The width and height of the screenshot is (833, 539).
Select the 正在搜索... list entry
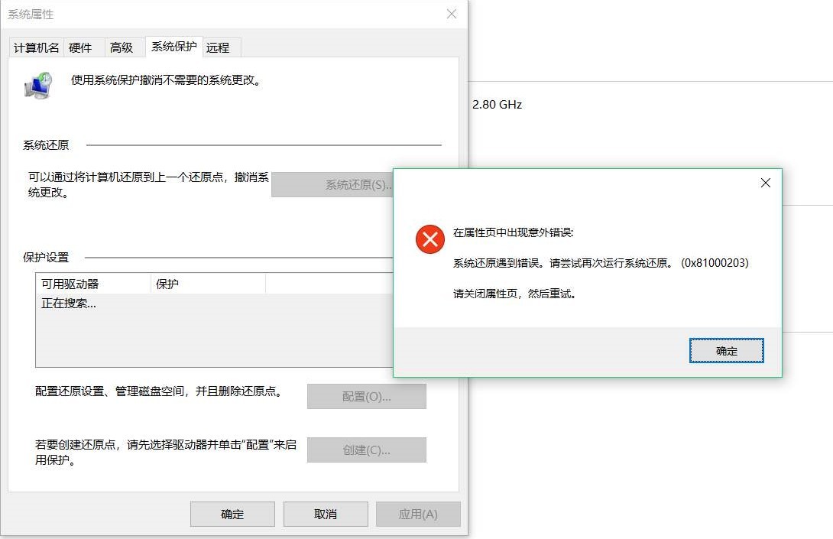(x=69, y=304)
